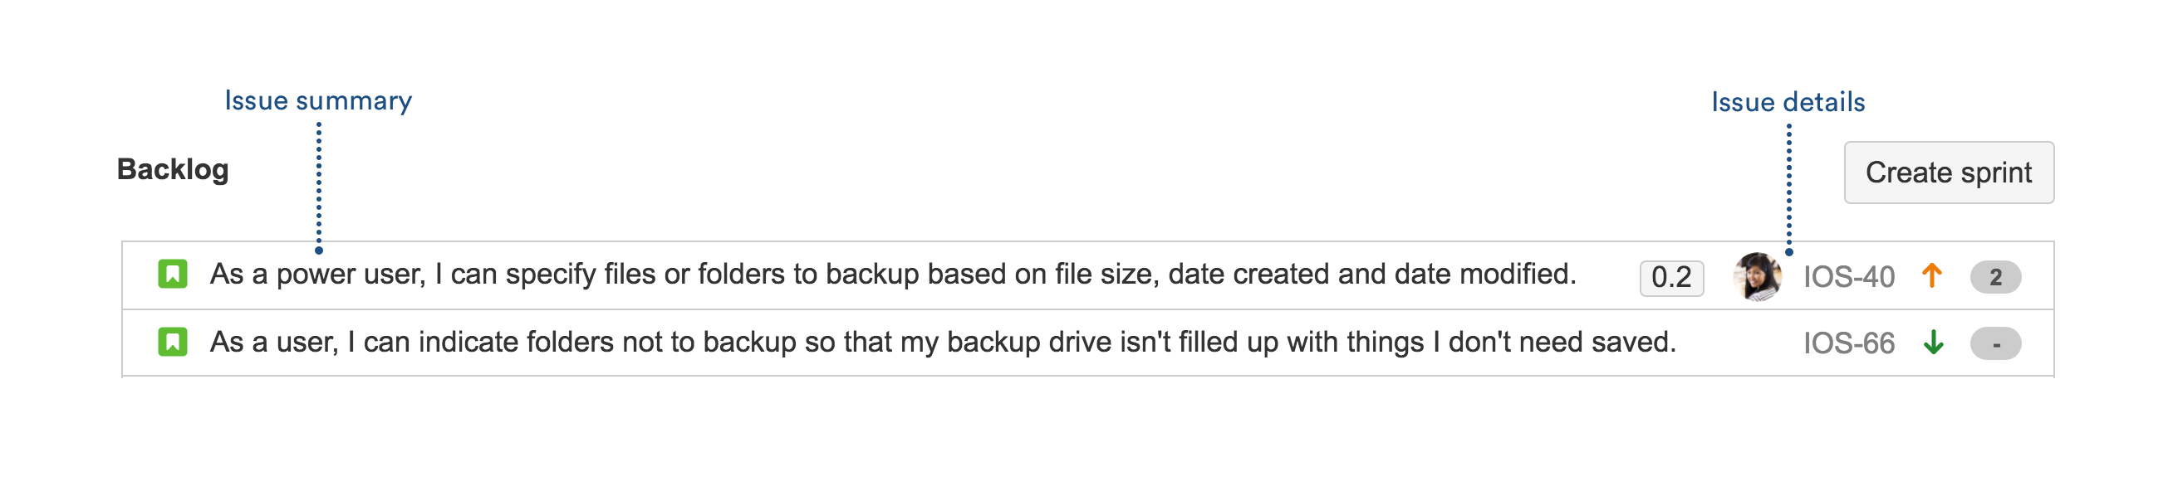Click the Issue summary annotation label

tap(318, 101)
